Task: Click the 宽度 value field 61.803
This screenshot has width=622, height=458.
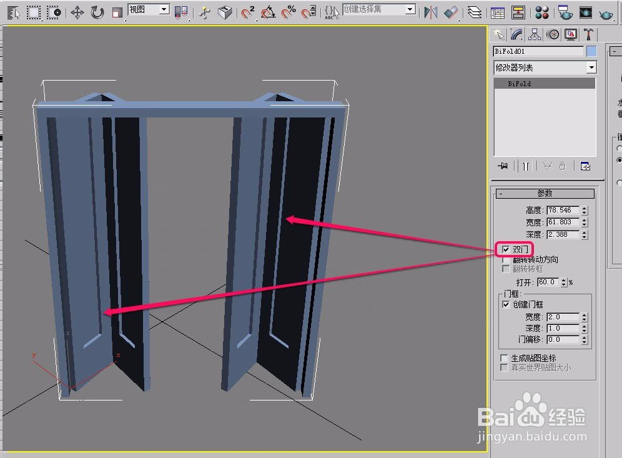Action: tap(563, 222)
